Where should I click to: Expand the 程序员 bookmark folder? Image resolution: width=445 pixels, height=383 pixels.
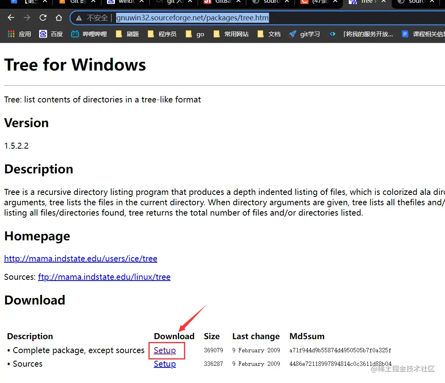[162, 34]
